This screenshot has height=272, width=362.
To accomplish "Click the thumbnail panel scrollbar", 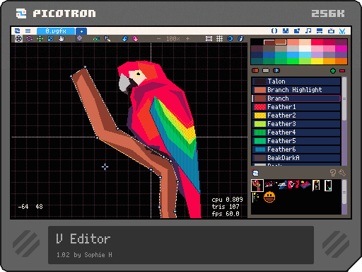I will click(x=344, y=192).
